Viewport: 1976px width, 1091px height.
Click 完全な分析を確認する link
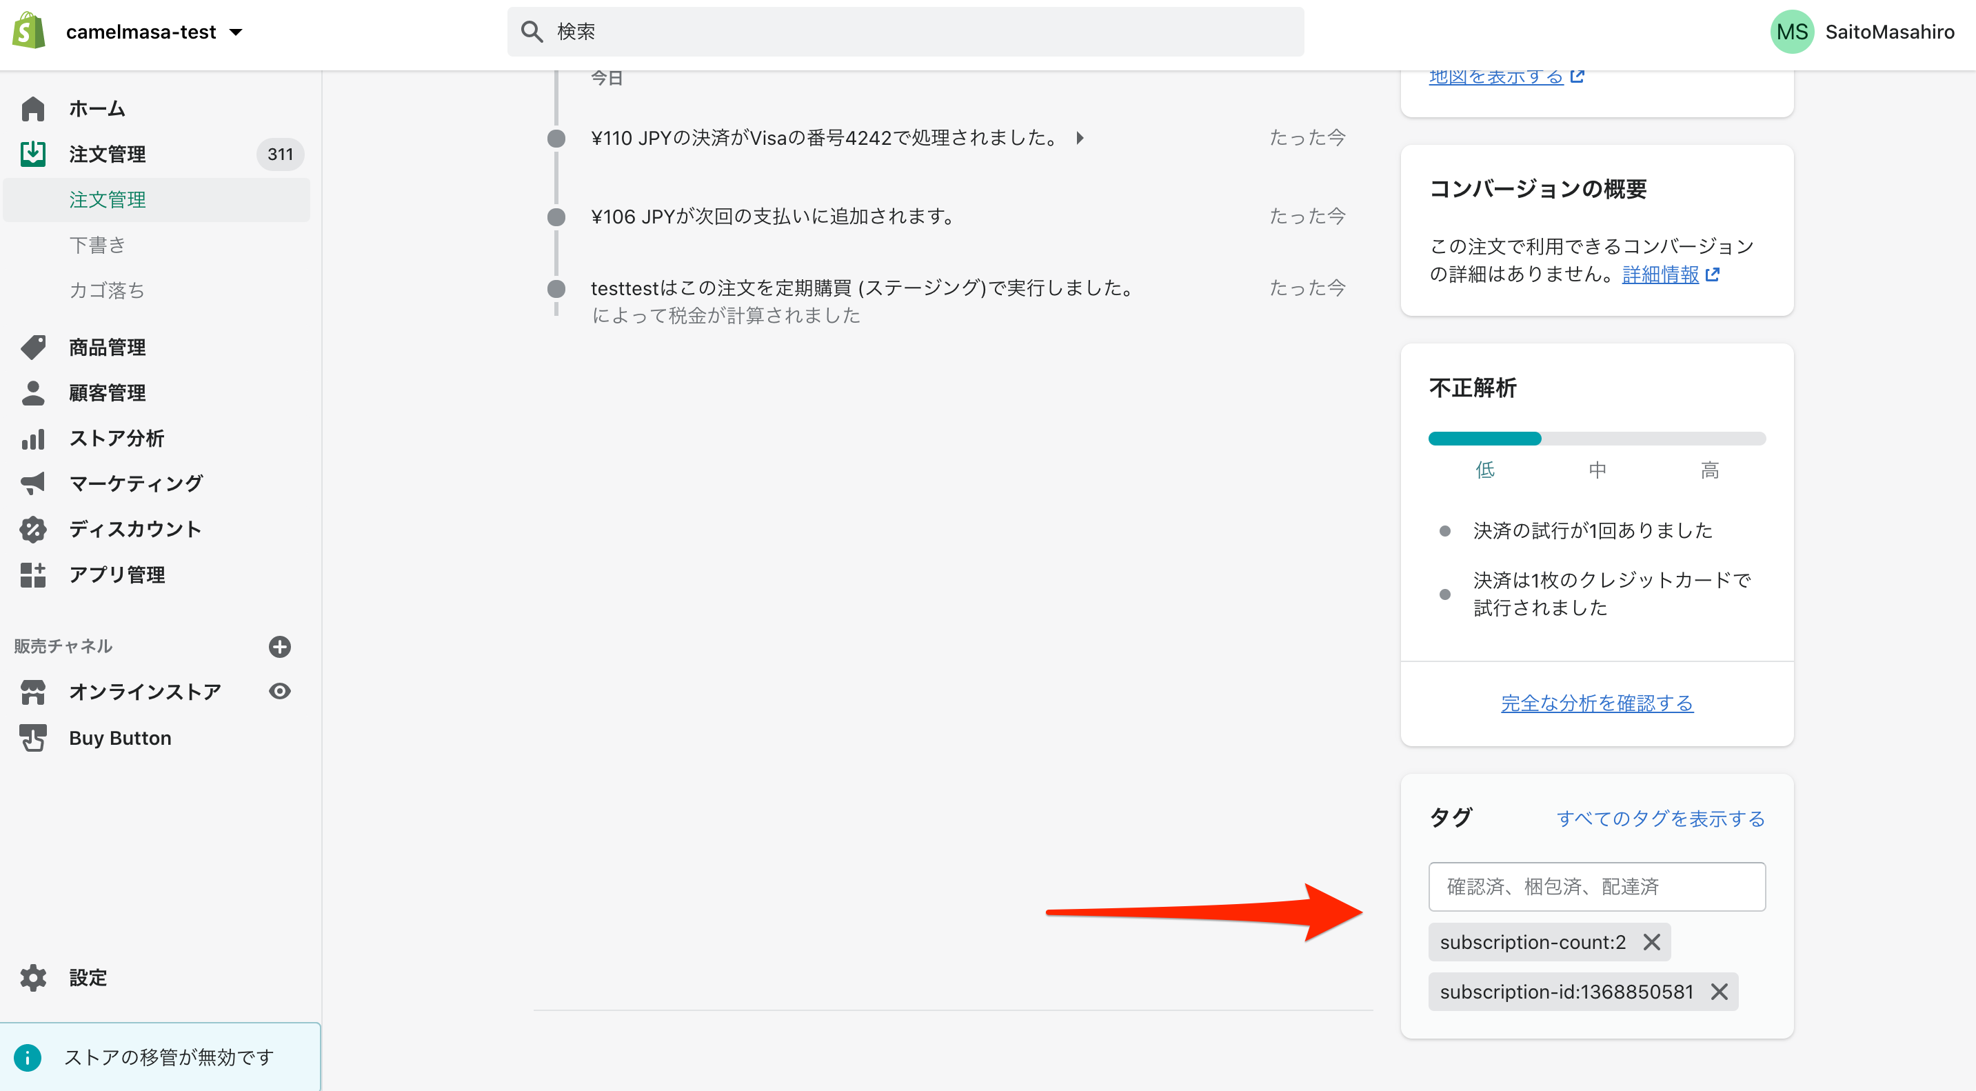coord(1596,703)
